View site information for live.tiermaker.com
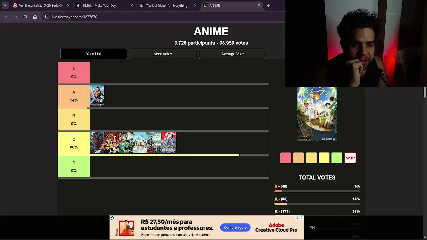427x240 pixels. point(46,17)
